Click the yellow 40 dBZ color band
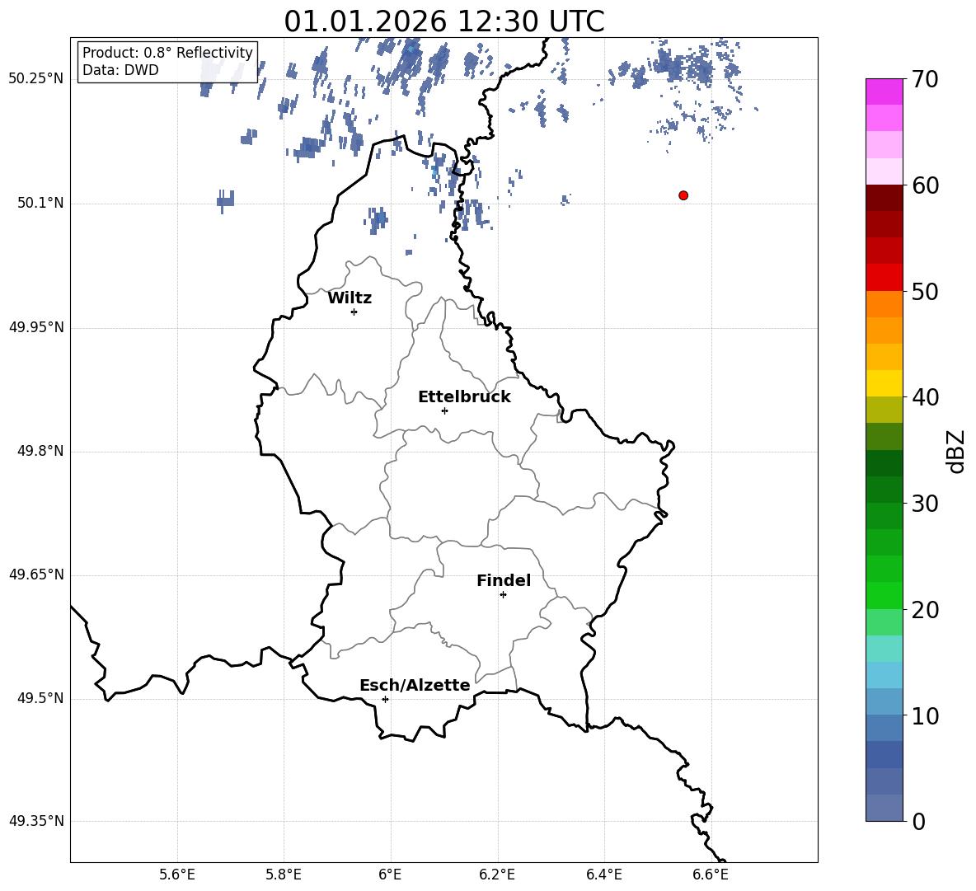The width and height of the screenshot is (976, 891). coord(884,383)
